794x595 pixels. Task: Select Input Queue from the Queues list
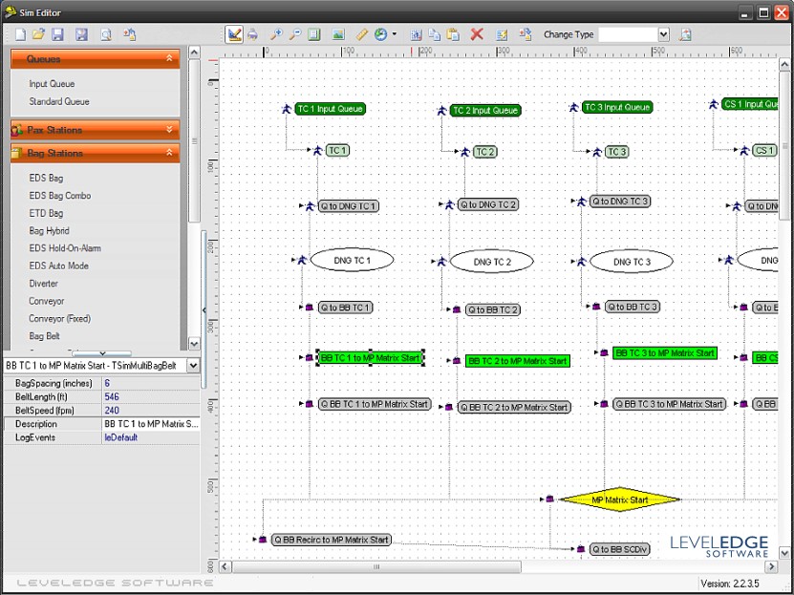52,84
